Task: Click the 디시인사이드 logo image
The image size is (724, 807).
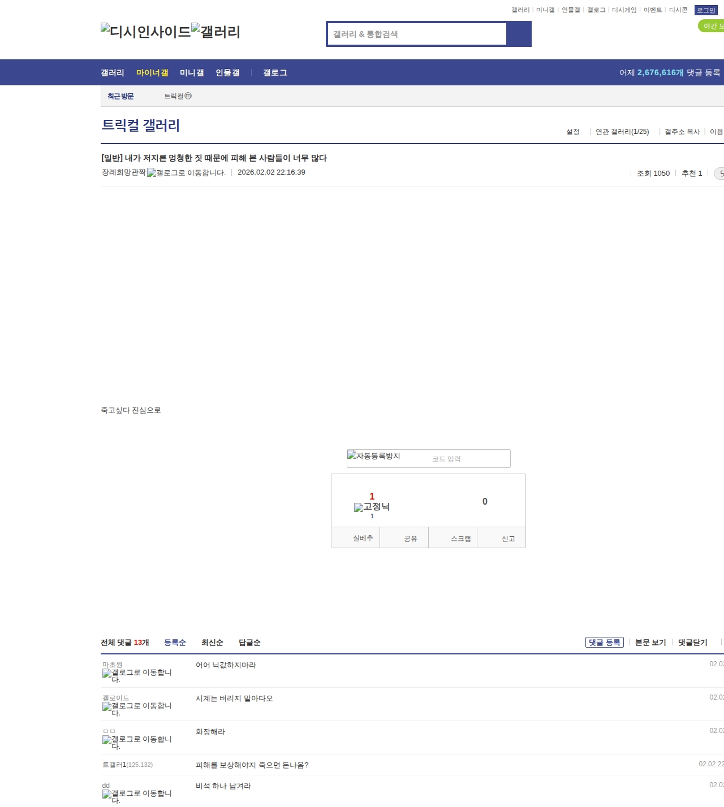Action: (145, 32)
